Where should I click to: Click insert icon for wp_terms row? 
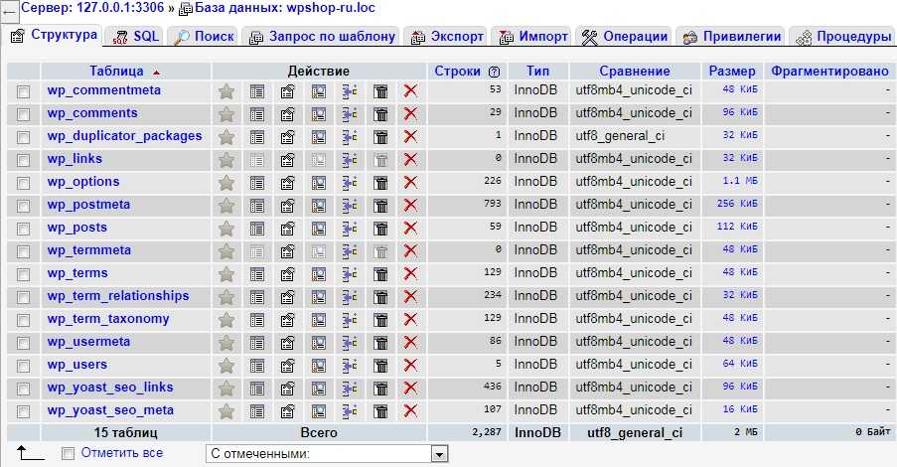pos(350,273)
